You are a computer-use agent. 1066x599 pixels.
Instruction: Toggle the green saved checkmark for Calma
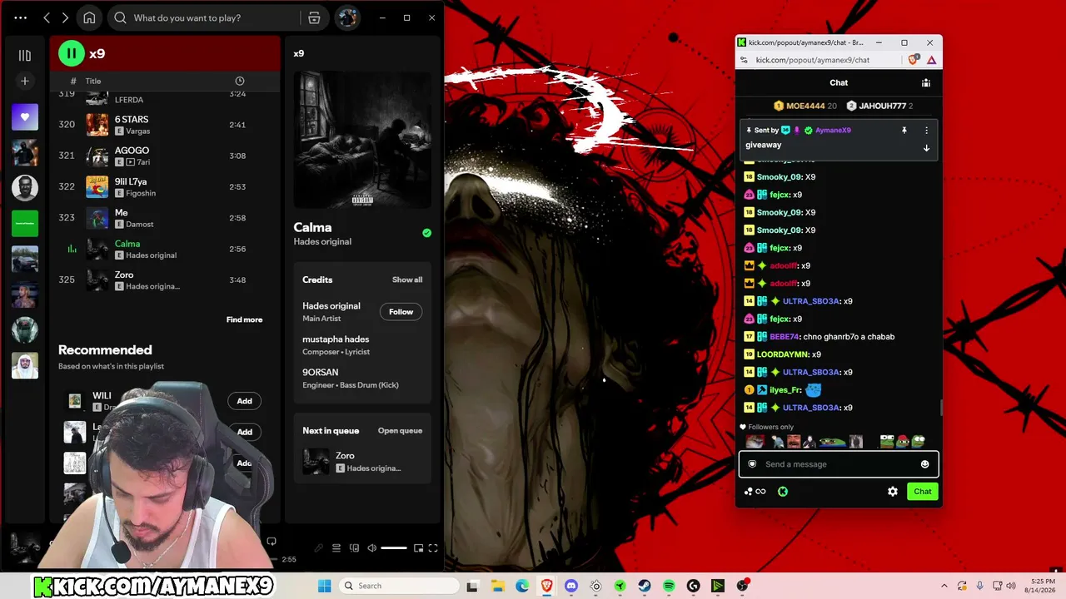426,233
